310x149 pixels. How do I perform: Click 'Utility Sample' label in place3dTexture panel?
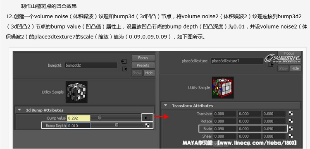point(199,87)
